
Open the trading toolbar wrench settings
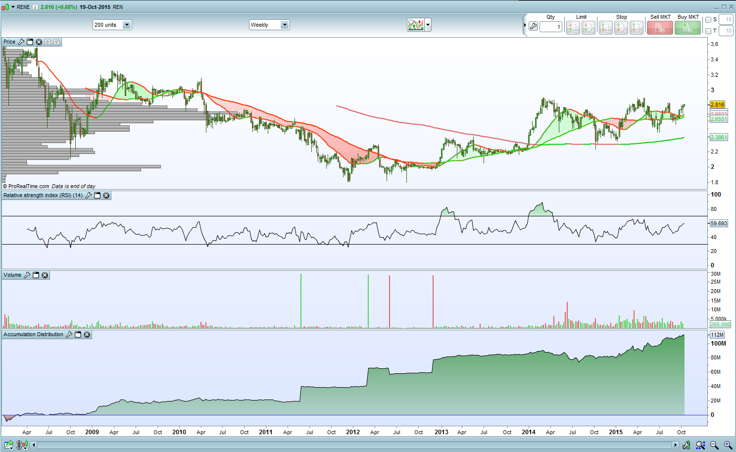click(x=533, y=26)
